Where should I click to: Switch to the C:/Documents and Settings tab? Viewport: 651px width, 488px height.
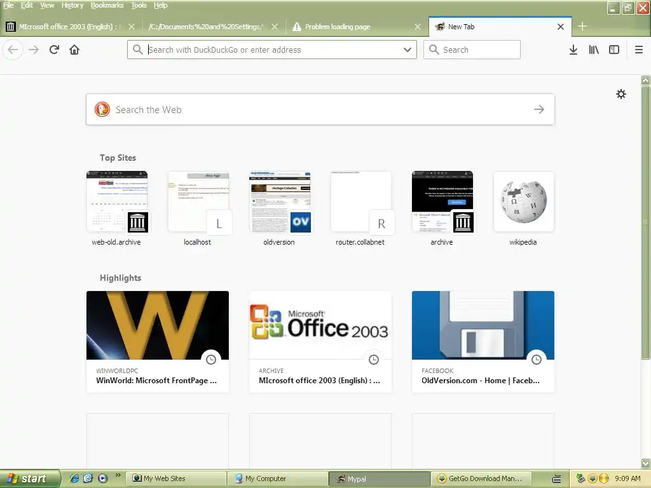205,27
